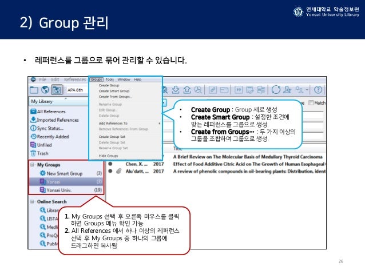Click the Yonsei Univ. group icon
365x274 pixels.
(42, 190)
